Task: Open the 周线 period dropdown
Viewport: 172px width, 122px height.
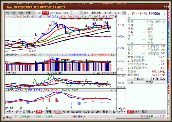Action: pos(66,13)
